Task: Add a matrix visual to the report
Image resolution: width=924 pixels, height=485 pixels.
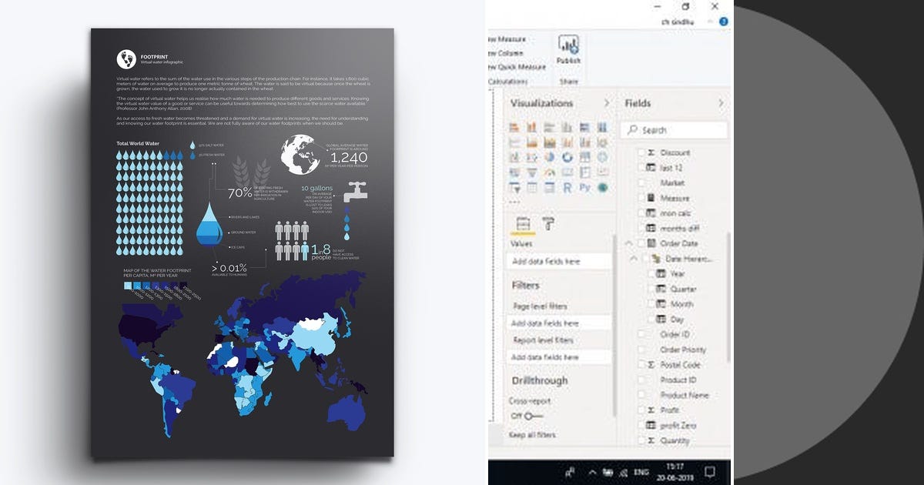Action: coord(549,189)
